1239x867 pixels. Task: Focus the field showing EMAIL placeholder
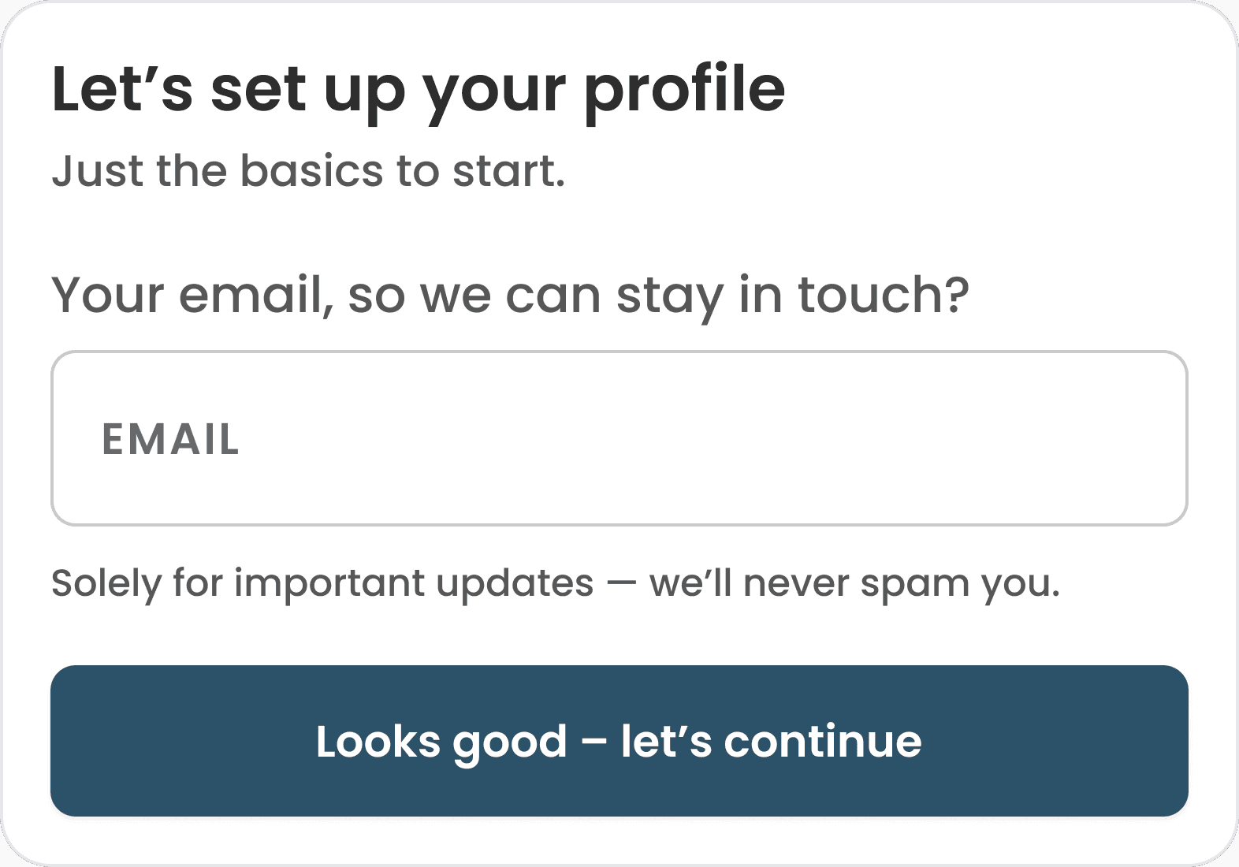[619, 438]
